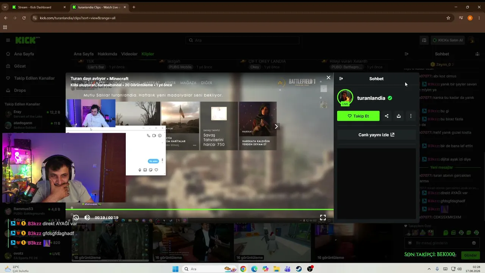485x273 pixels.
Task: Open the Chrome profile avatar
Action: [470, 18]
